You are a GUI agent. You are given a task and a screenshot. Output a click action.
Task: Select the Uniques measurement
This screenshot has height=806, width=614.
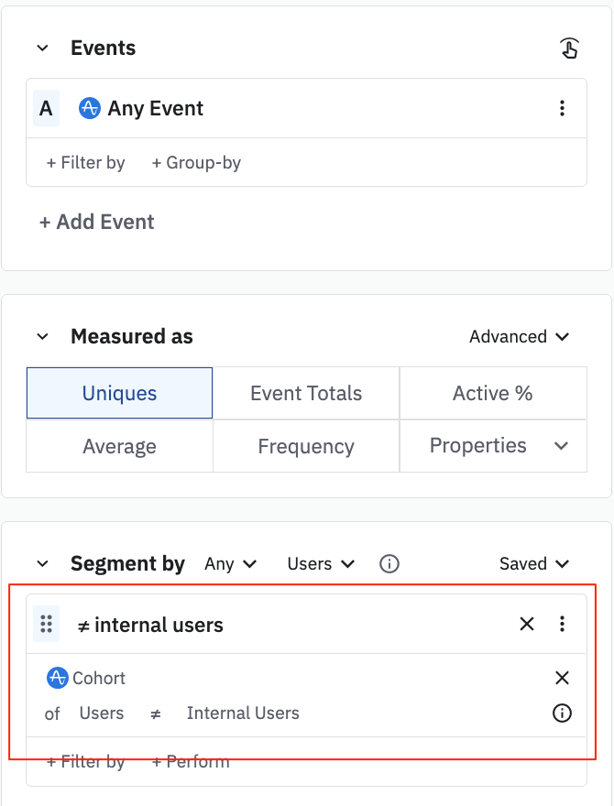click(119, 393)
